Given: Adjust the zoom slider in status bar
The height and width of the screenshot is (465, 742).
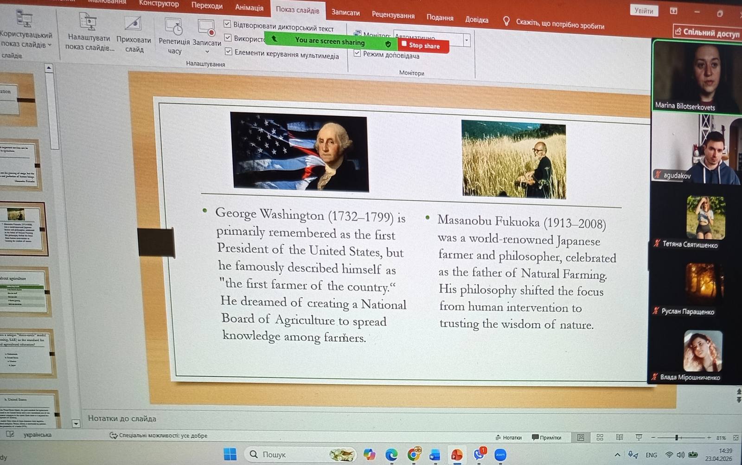Looking at the screenshot, I should click(677, 437).
